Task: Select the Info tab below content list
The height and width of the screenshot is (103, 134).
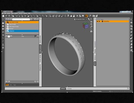Action: pyautogui.click(x=11, y=85)
